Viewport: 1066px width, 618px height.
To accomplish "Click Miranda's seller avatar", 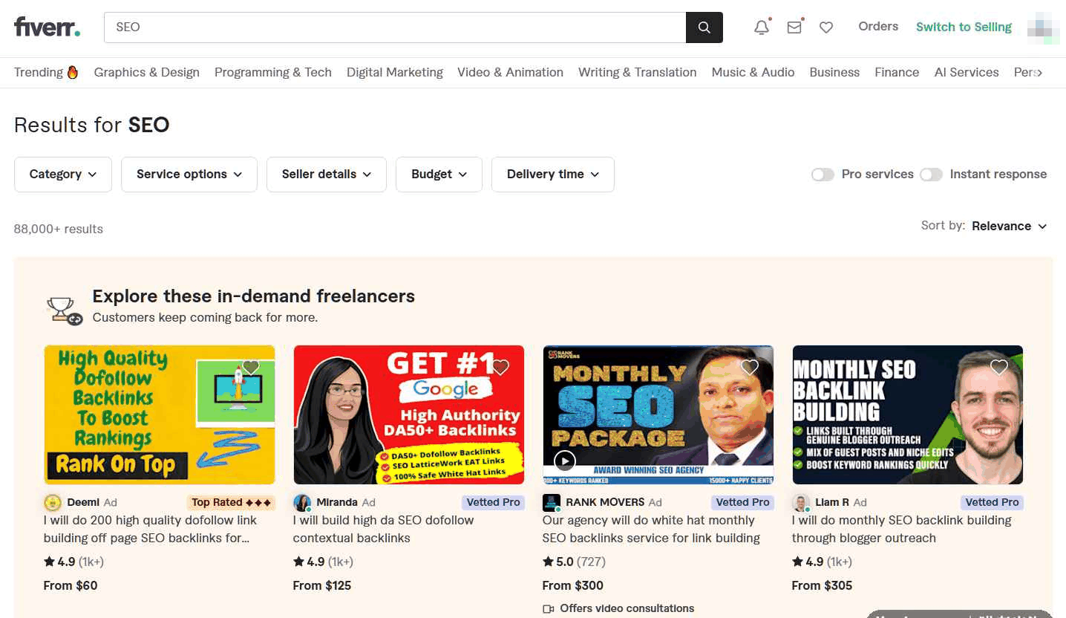I will (302, 503).
